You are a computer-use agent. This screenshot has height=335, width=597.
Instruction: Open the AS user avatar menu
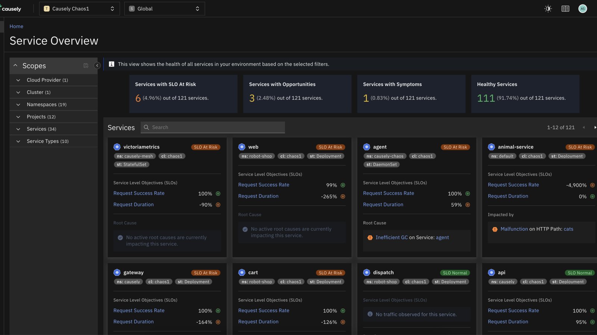click(582, 8)
